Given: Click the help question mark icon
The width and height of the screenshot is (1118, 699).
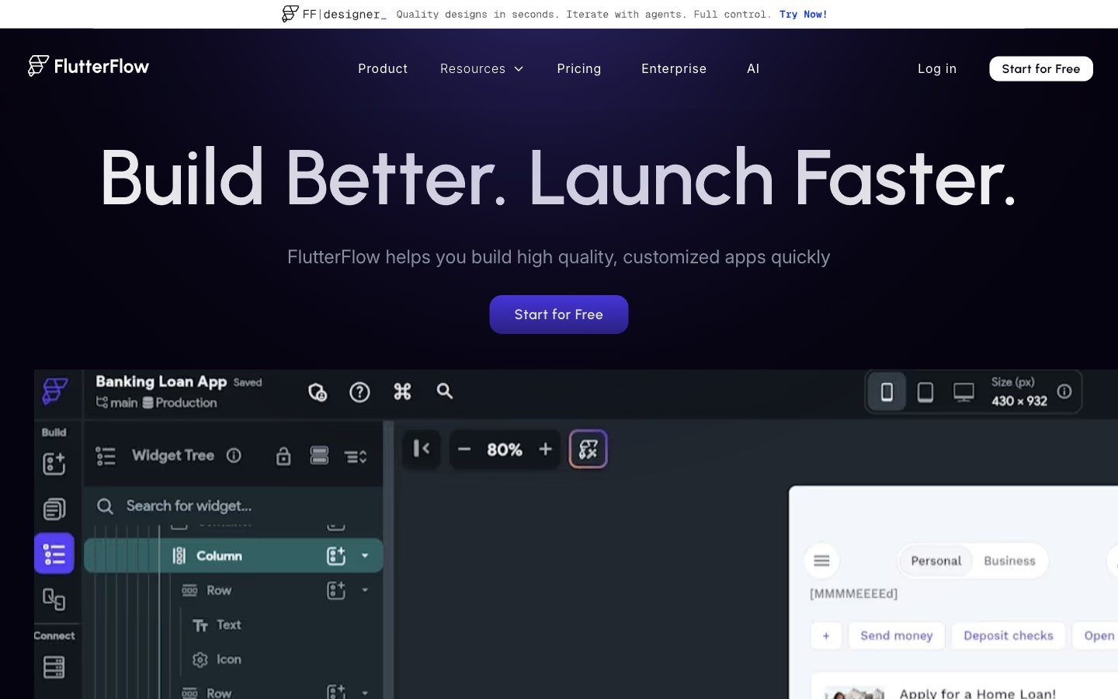Looking at the screenshot, I should pyautogui.click(x=359, y=392).
